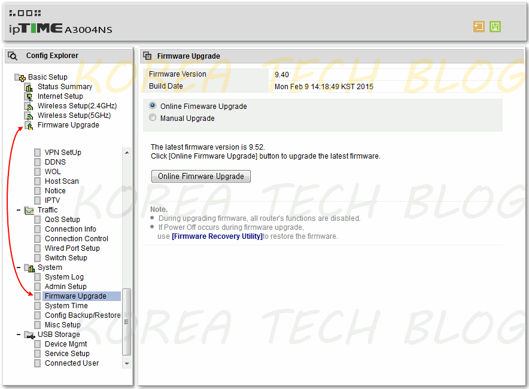Open the DDNS menu entry
Screen dimensions: 529x389
55,162
